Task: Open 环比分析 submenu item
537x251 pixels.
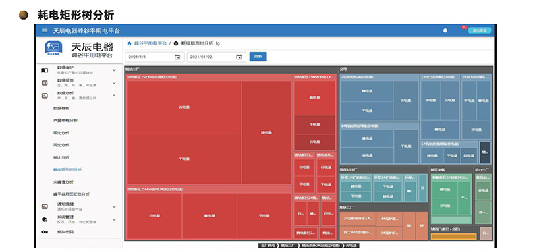Action: pos(61,133)
